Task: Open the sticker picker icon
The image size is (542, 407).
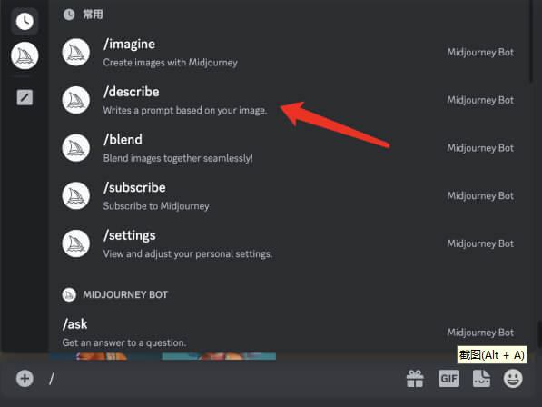Action: [x=481, y=378]
